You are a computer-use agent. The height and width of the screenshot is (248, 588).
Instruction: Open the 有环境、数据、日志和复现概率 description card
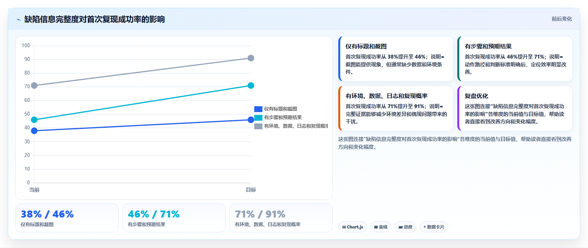pos(396,109)
